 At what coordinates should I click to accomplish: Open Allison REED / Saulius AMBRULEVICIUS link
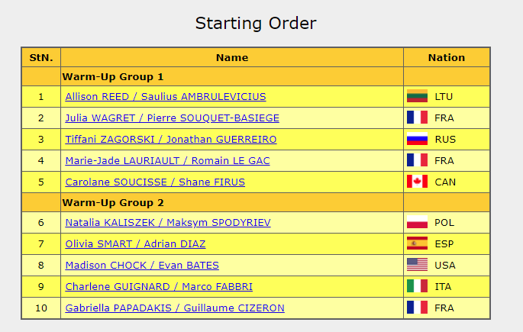pyautogui.click(x=166, y=97)
